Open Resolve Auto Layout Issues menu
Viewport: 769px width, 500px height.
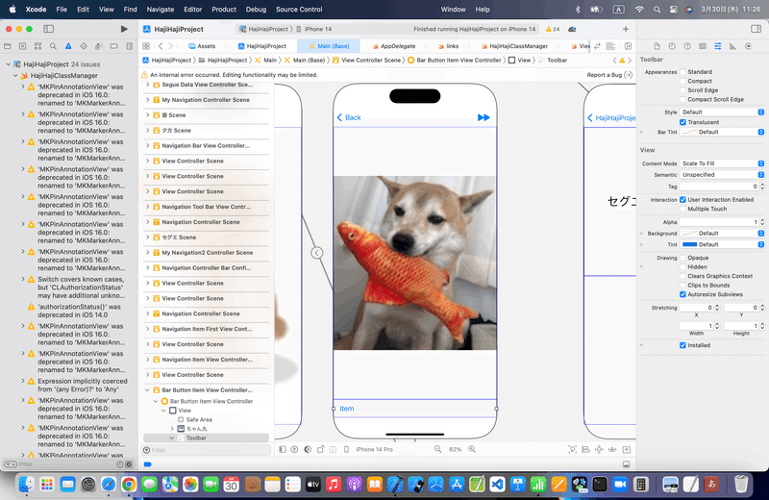pos(612,449)
